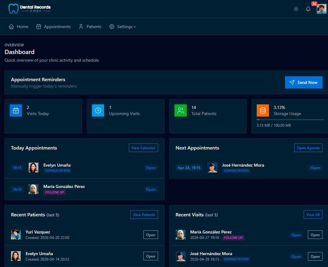Click the Dashboard heading
The height and width of the screenshot is (267, 328).
pyautogui.click(x=19, y=52)
